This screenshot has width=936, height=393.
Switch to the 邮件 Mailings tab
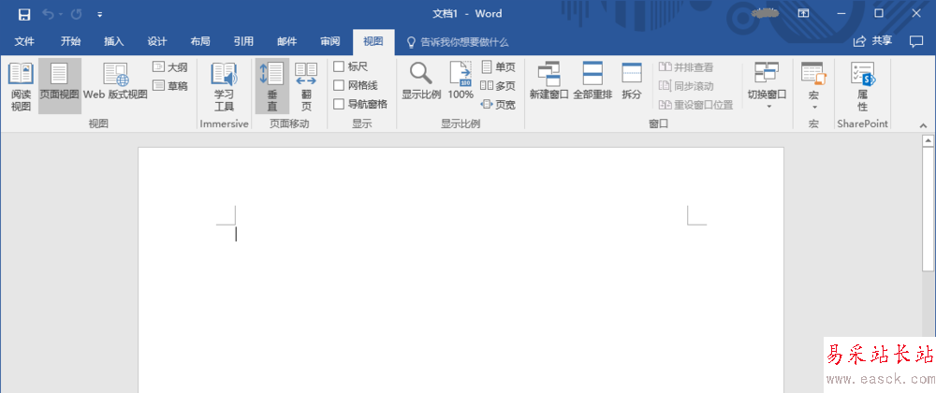pyautogui.click(x=286, y=42)
